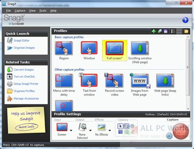Save the profile with purple floppy icon
Image resolution: width=194 pixels, height=149 pixels.
point(166,31)
